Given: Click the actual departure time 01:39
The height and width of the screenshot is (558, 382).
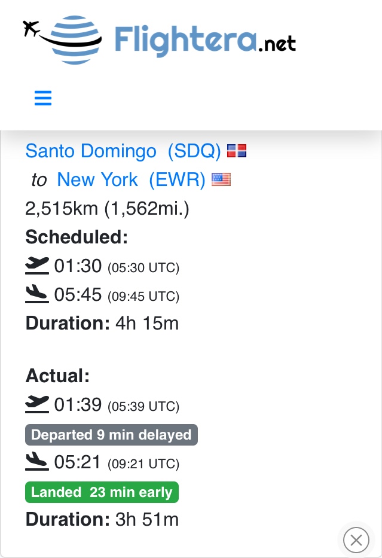Looking at the screenshot, I should click(x=78, y=405).
